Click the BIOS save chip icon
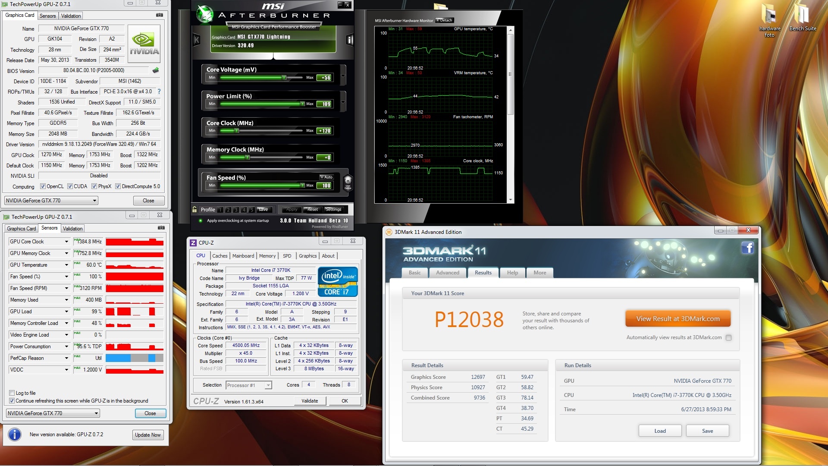This screenshot has height=466, width=828. pyautogui.click(x=156, y=70)
